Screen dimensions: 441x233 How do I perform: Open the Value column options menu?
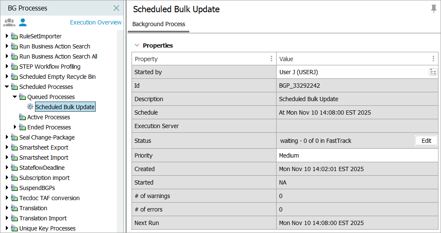pos(433,59)
